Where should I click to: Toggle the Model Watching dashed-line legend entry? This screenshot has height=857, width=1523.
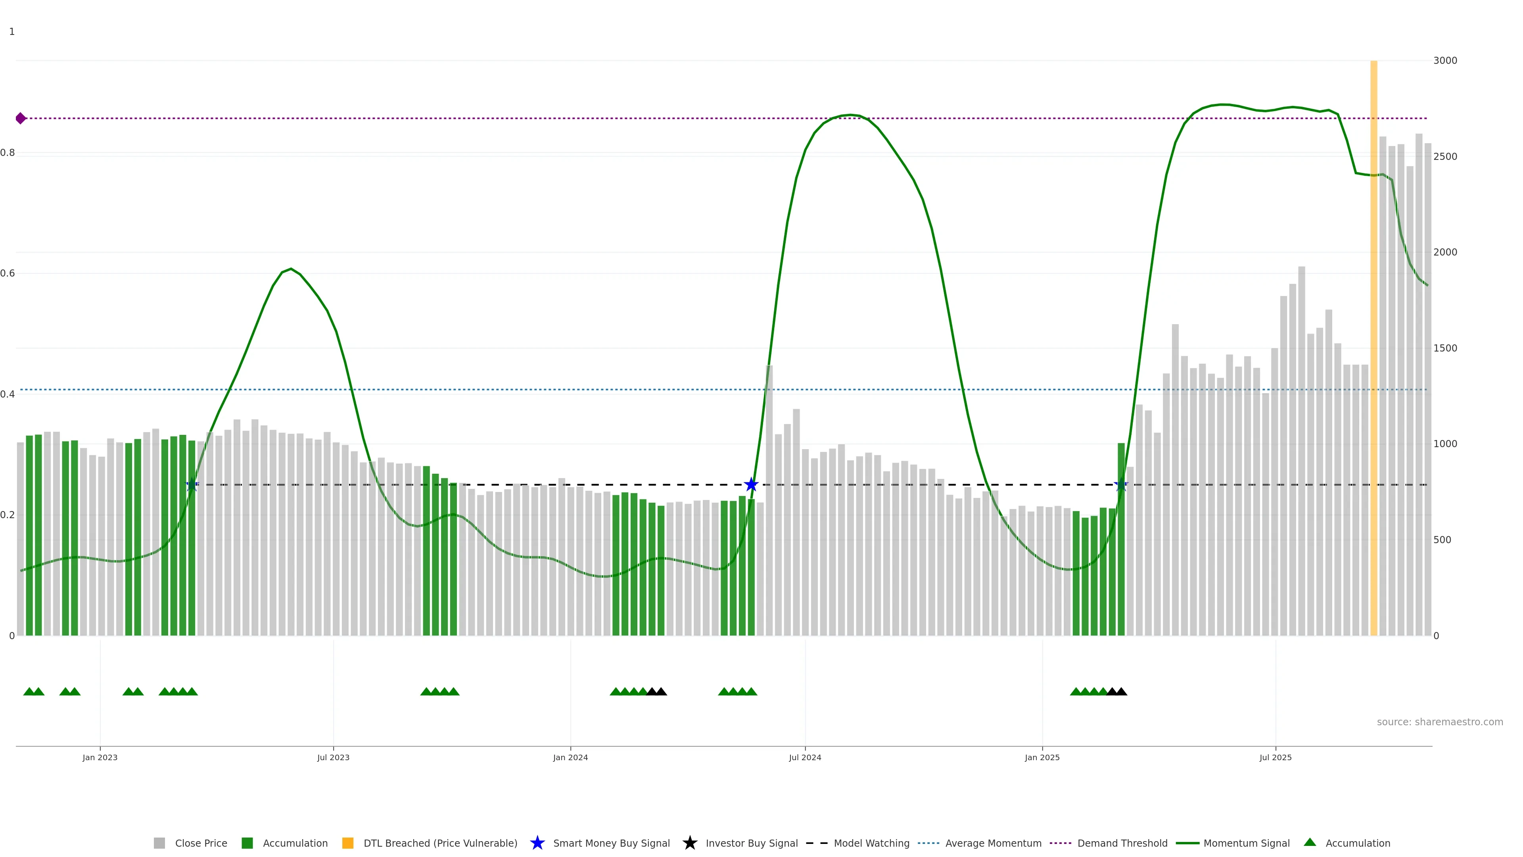click(x=871, y=843)
